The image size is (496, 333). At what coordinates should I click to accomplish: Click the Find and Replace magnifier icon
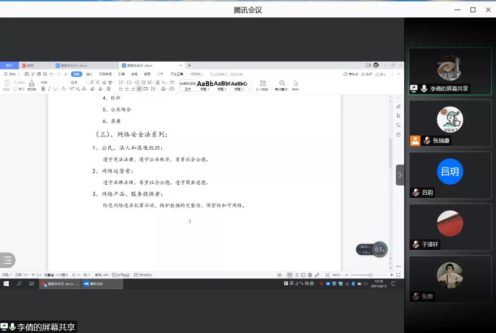pos(282,84)
